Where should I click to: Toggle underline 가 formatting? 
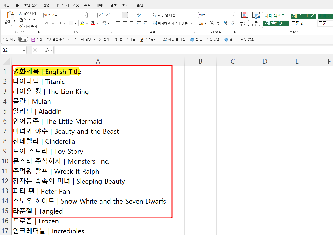point(60,23)
